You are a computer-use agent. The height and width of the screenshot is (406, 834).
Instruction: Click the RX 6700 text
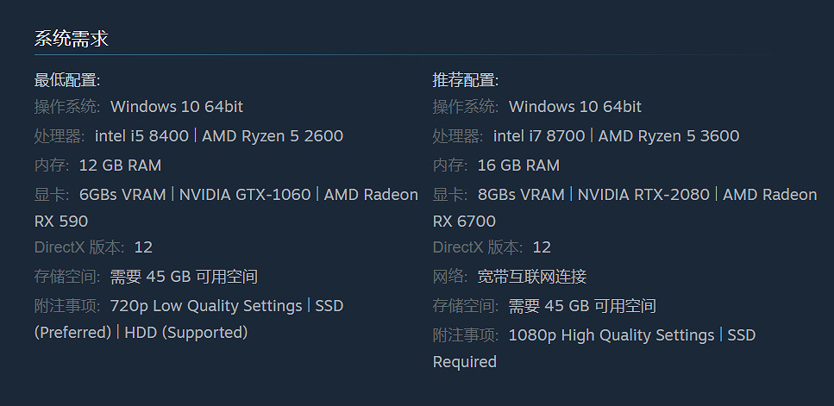[x=465, y=222]
